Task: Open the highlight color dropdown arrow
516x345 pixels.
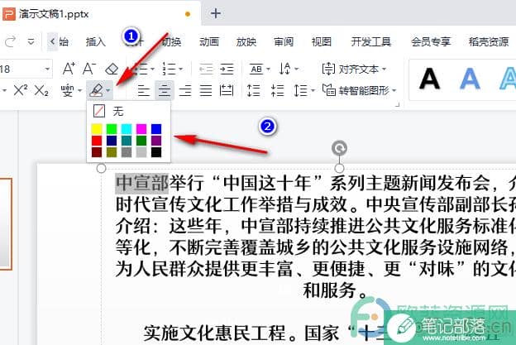Action: [x=108, y=90]
